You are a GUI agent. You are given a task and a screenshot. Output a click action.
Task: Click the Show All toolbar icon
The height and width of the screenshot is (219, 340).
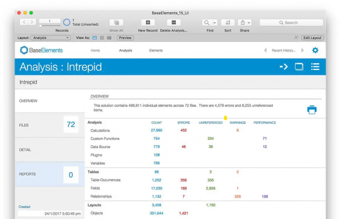tap(117, 22)
